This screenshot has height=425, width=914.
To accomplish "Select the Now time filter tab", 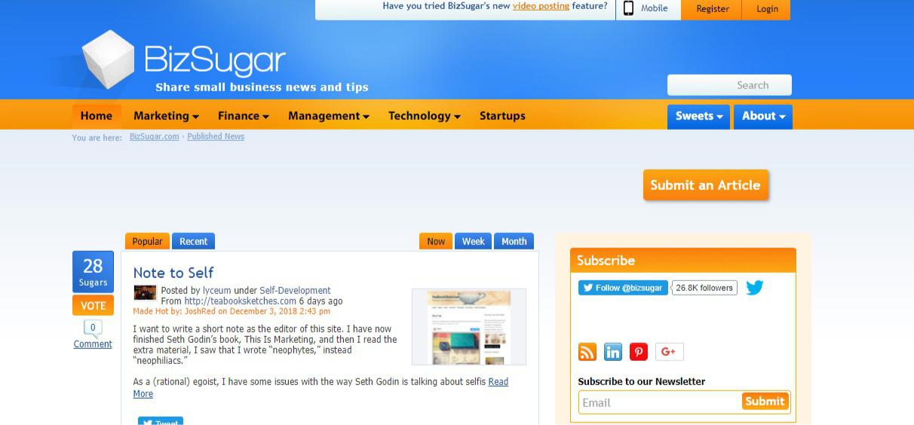I will click(436, 241).
